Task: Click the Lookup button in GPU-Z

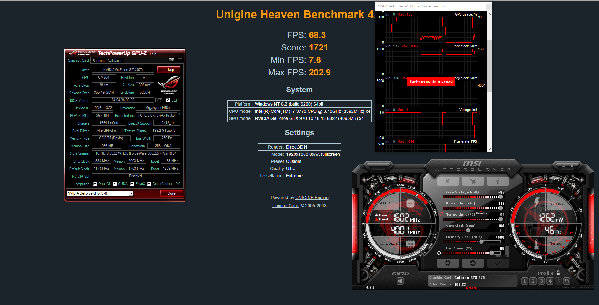Action: pos(168,70)
